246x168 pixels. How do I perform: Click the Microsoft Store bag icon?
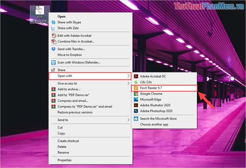click(x=136, y=119)
